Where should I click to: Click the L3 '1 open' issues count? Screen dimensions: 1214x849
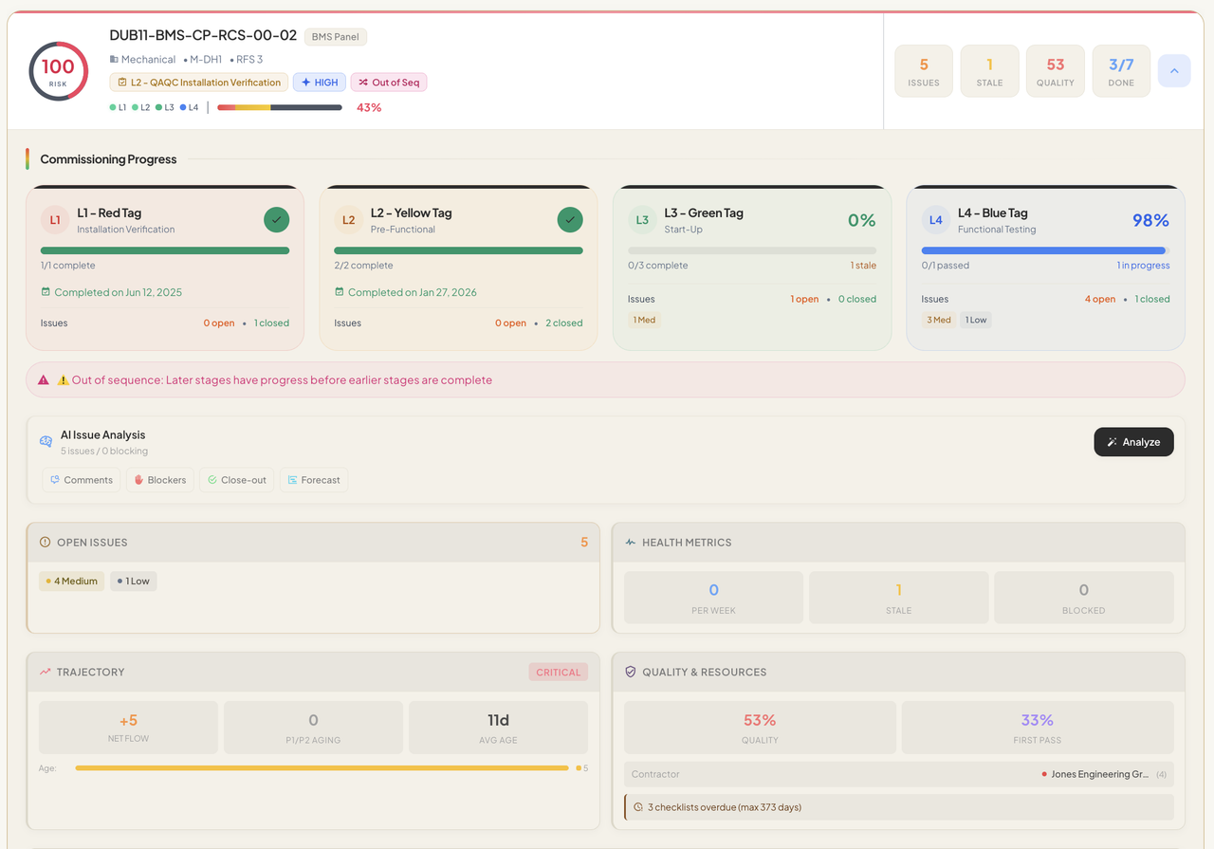tap(804, 299)
